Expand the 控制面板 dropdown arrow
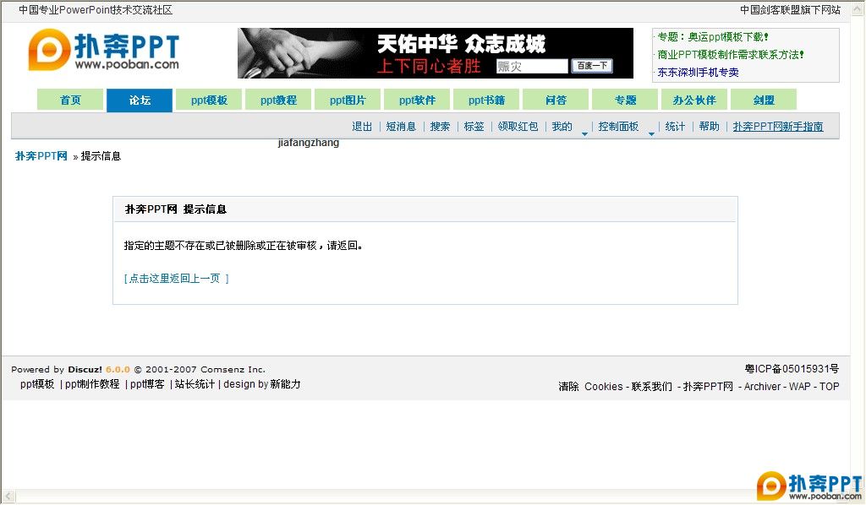This screenshot has width=866, height=505. point(651,133)
